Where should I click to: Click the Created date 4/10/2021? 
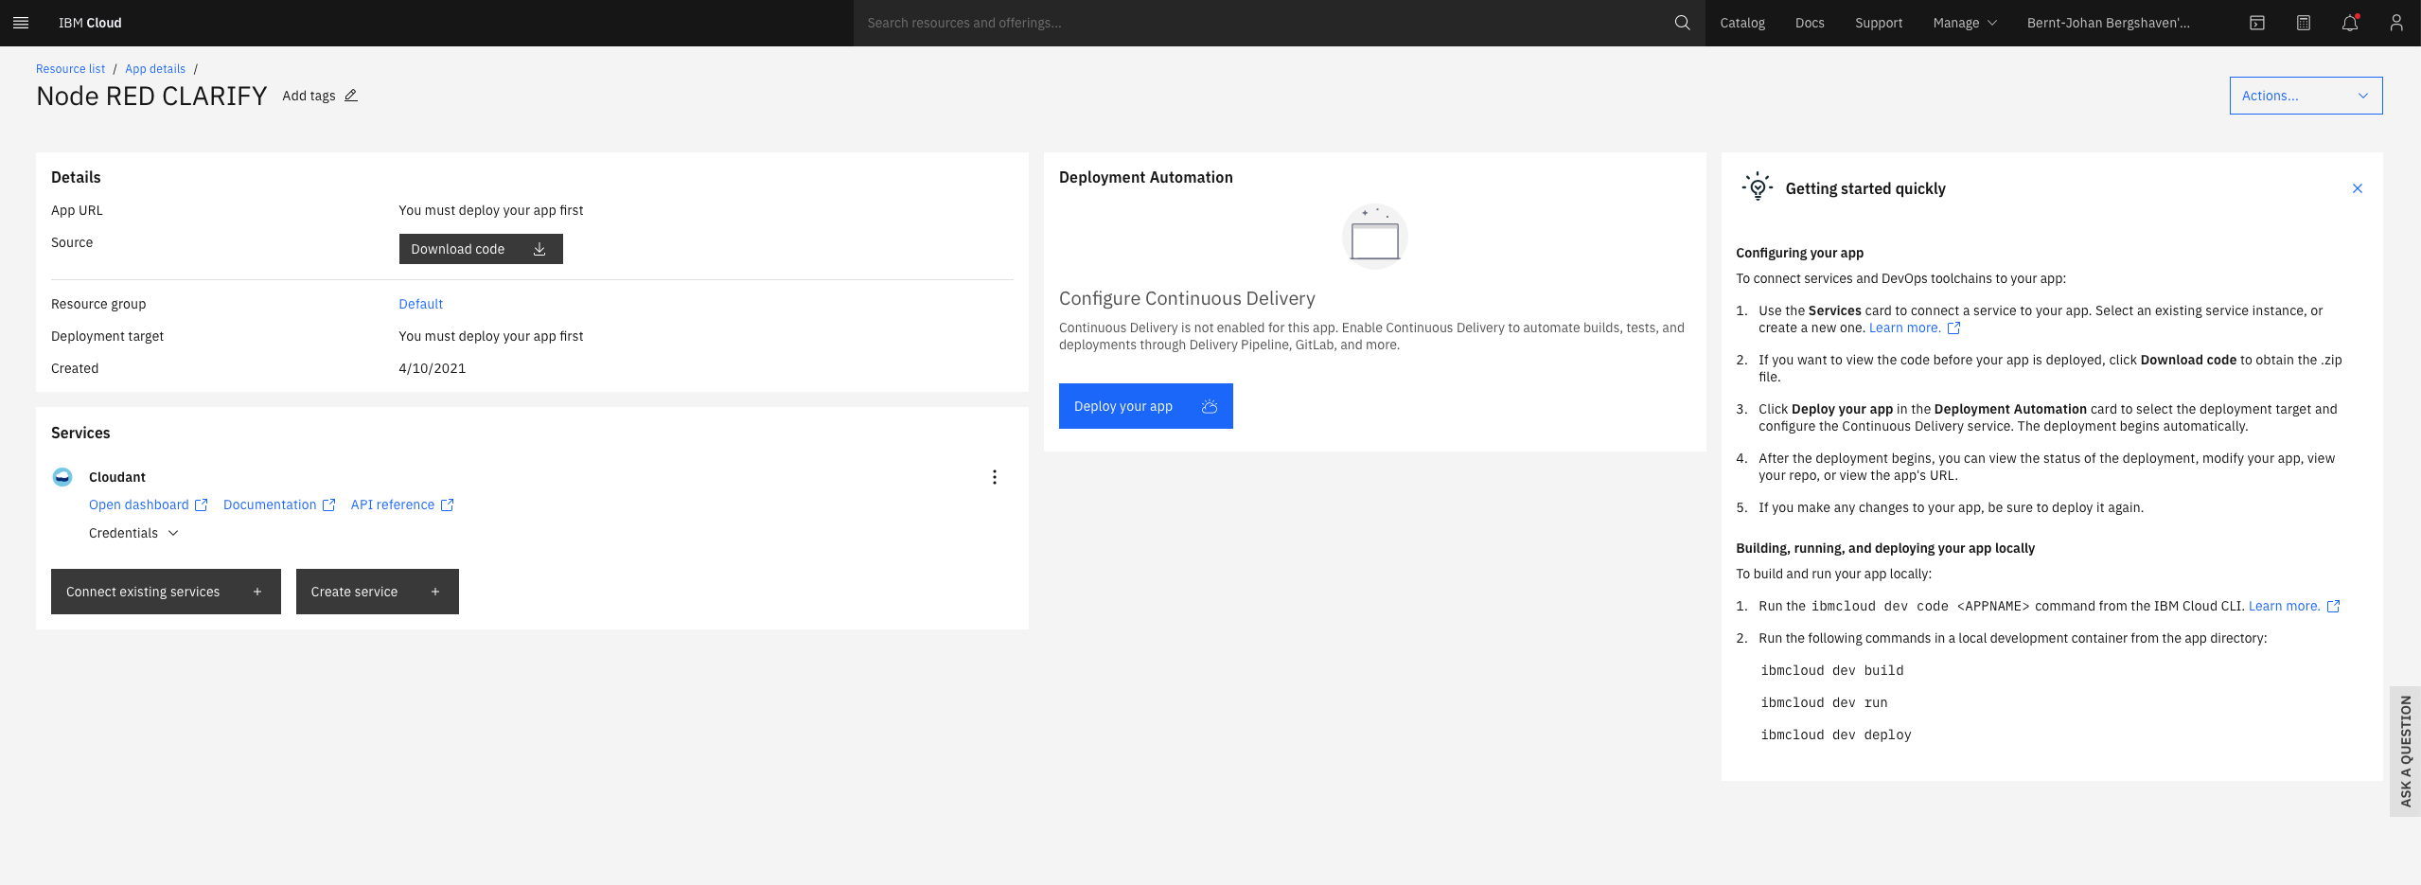(x=432, y=368)
